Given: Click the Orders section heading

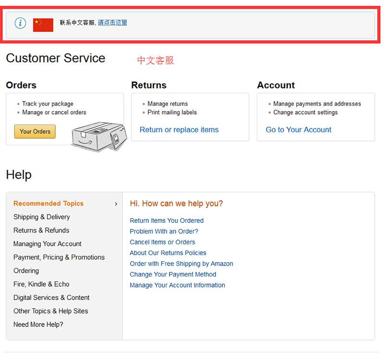Looking at the screenshot, I should (x=21, y=85).
